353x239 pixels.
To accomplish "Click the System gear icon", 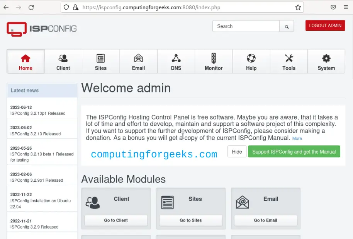I will tap(326, 58).
